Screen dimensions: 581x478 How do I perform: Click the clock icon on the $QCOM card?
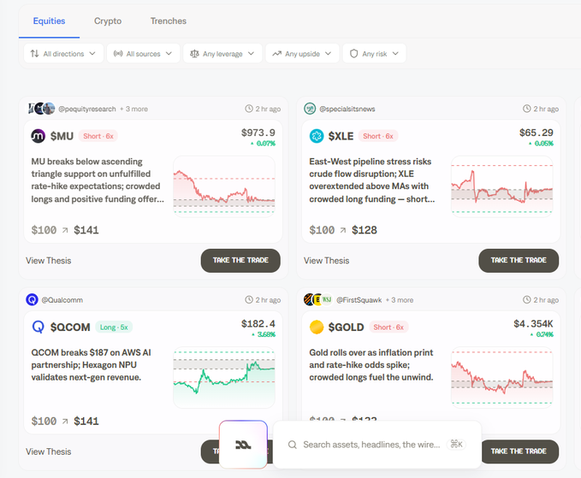(x=249, y=299)
